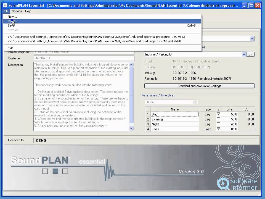Click the Evening limit value 55.0

pos(229,119)
